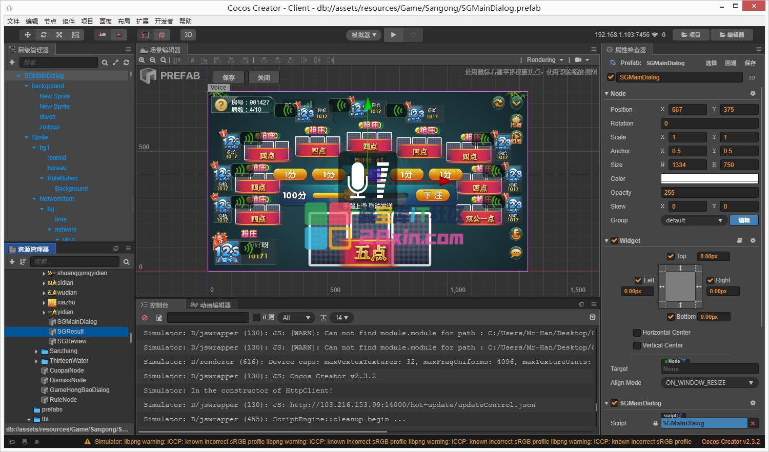
Task: Refresh the node hierarchy tree
Action: pyautogui.click(x=126, y=63)
